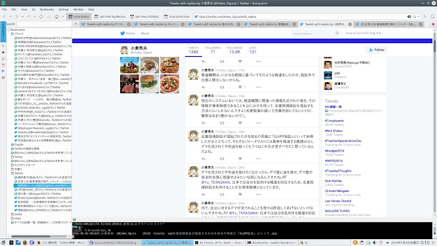Click Split View Top/Bottom

110,16
